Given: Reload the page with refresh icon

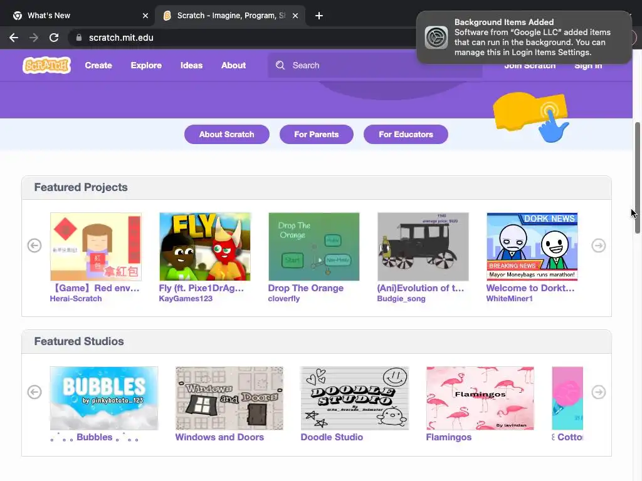Looking at the screenshot, I should click(x=54, y=38).
